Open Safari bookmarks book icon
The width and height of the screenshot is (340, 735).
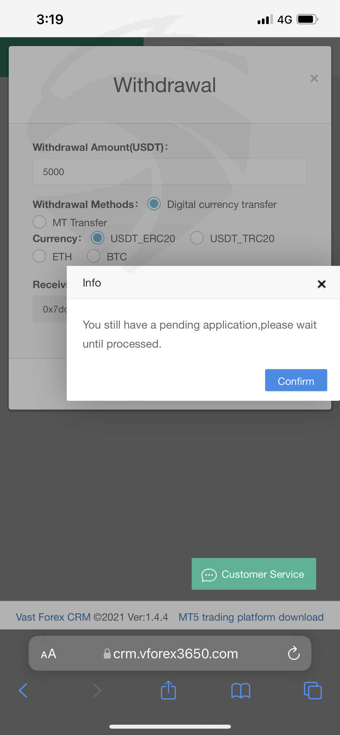coord(241,691)
